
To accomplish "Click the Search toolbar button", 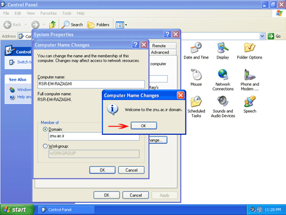I will 72,25.
